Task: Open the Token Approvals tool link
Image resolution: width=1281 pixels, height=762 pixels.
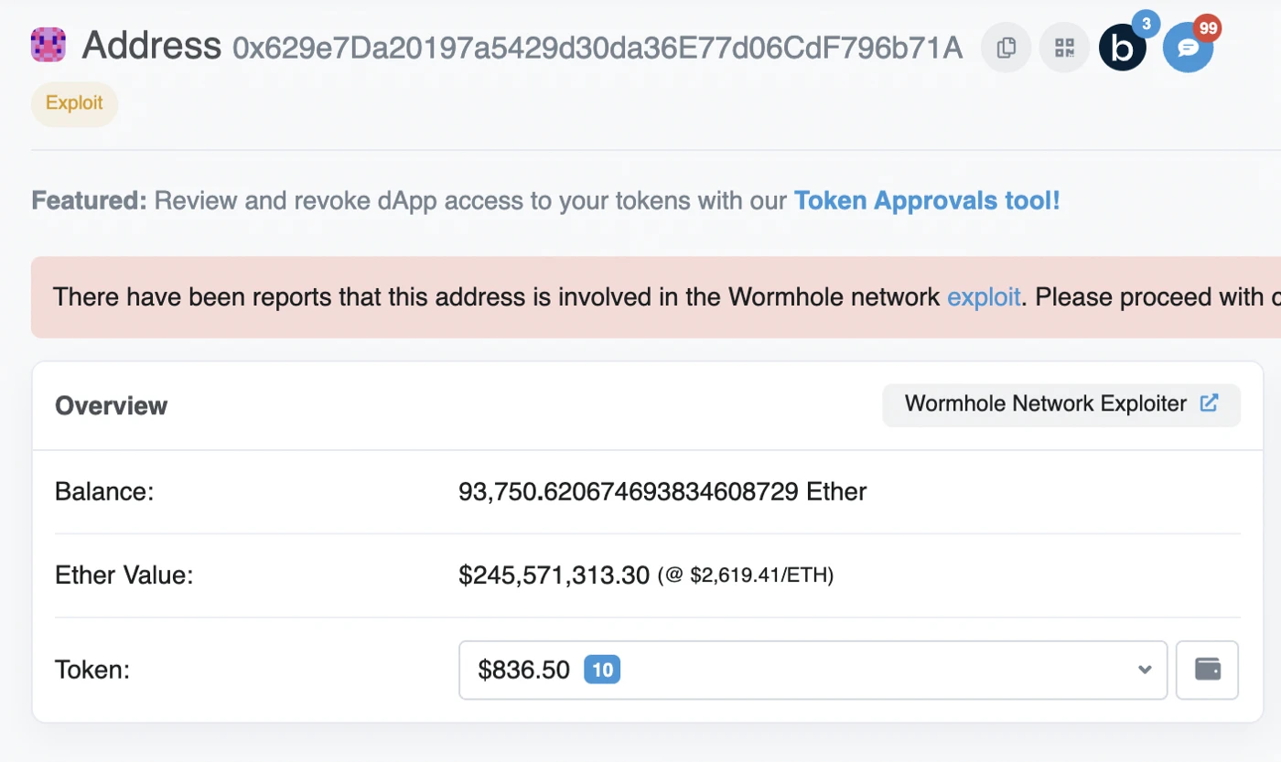Action: [927, 200]
